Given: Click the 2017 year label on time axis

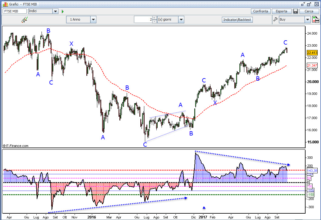Looking at the screenshot, I should pos(203,217).
